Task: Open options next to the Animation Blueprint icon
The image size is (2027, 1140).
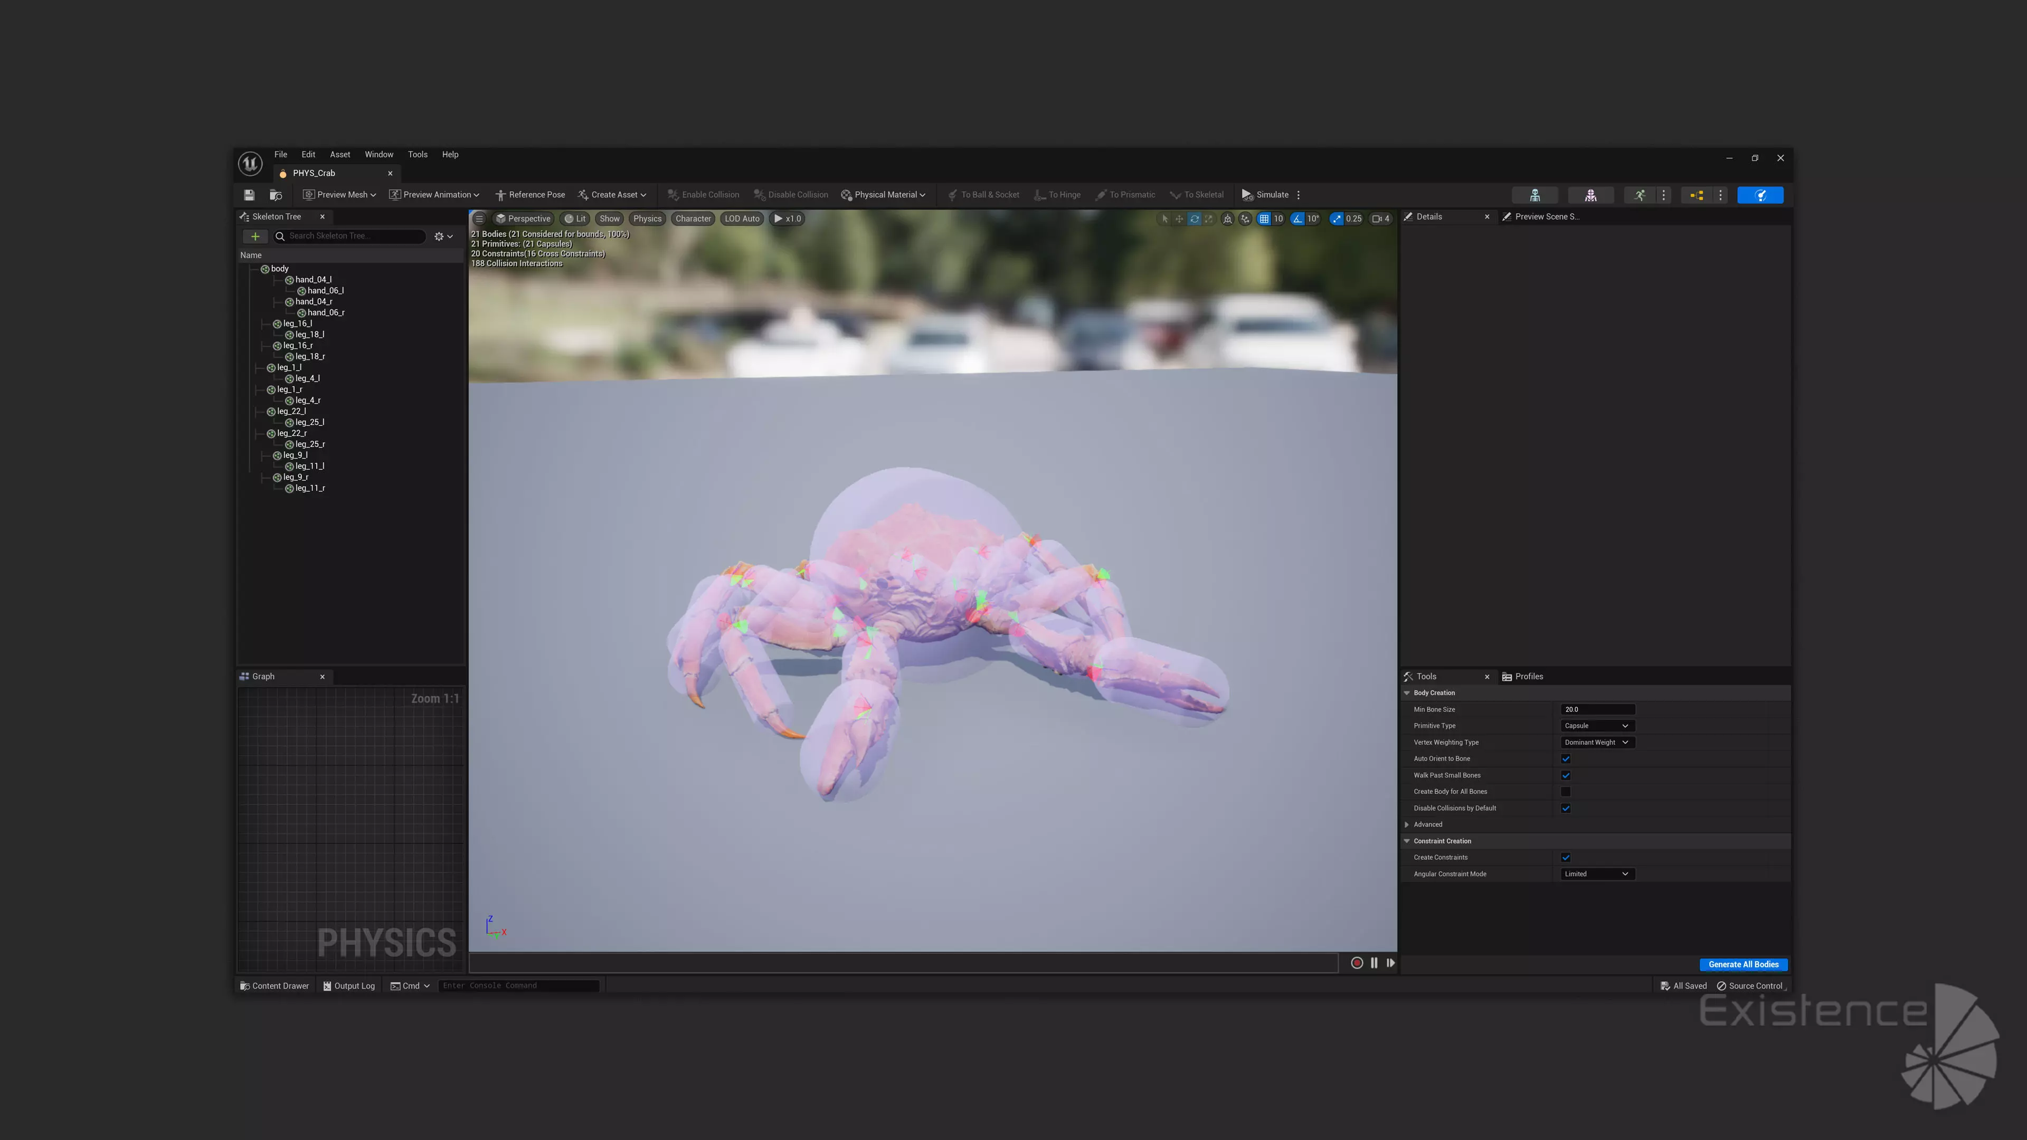Action: 1721,195
